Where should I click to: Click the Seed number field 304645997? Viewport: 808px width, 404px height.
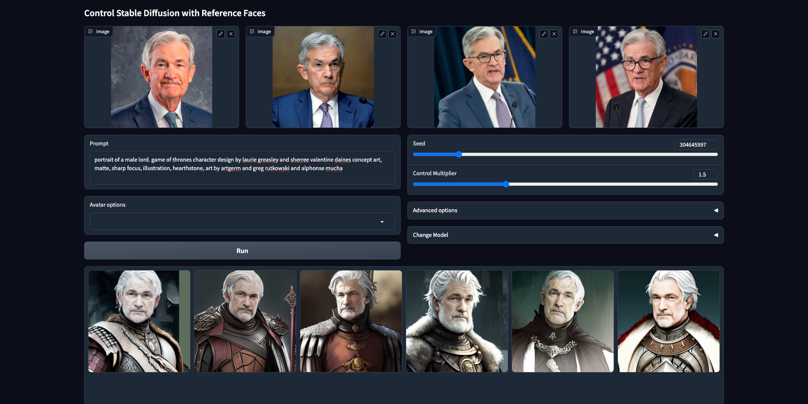696,145
